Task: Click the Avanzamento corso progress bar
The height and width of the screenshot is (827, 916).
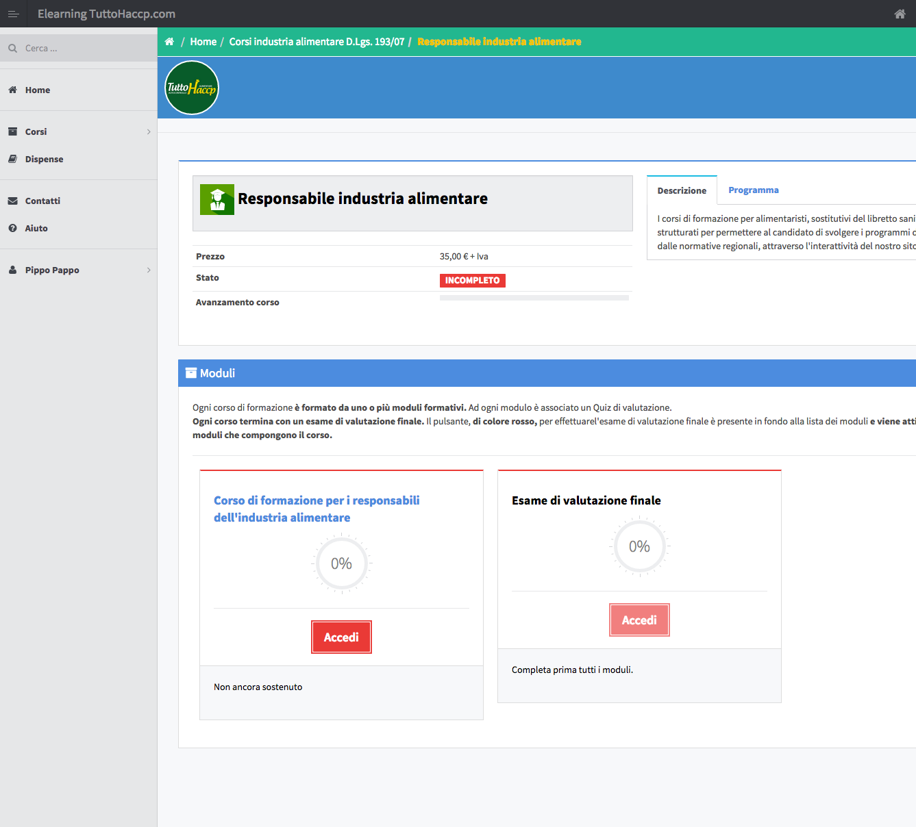Action: (534, 298)
